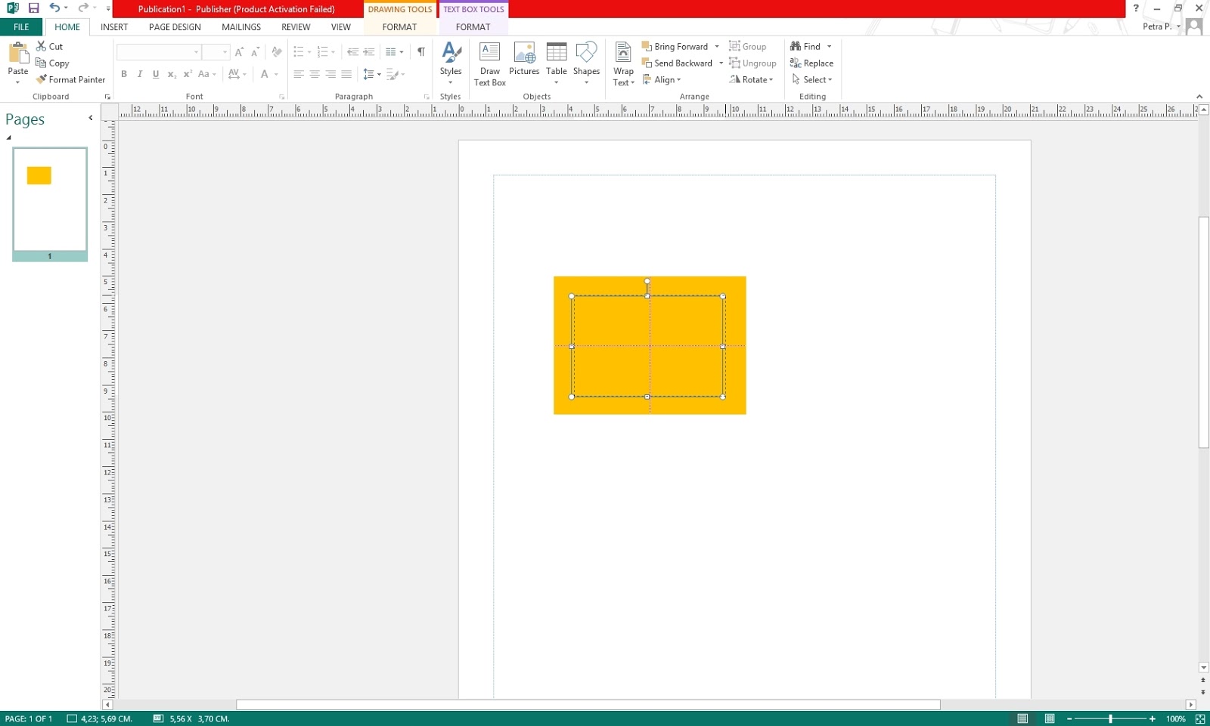This screenshot has width=1210, height=726.
Task: Activate the Format Painter
Action: [x=70, y=79]
